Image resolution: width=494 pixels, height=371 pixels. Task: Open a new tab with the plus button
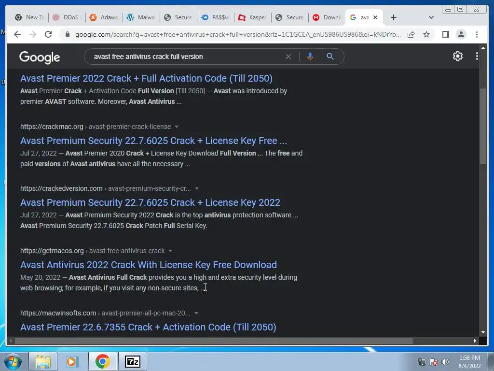click(x=393, y=17)
